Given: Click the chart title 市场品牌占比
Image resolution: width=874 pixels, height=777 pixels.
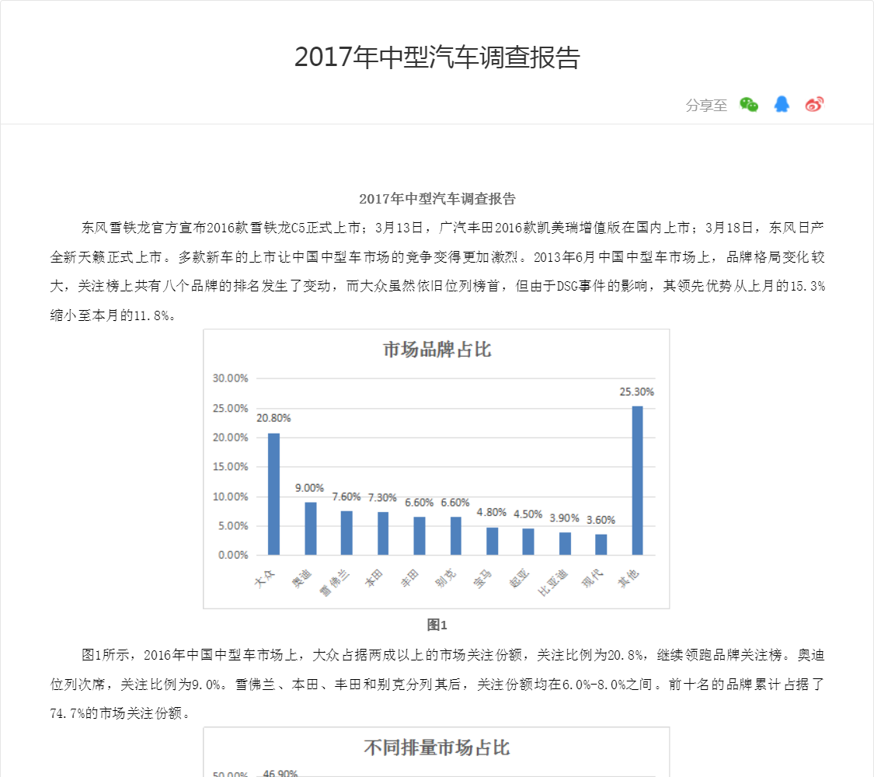Looking at the screenshot, I should coord(437,350).
